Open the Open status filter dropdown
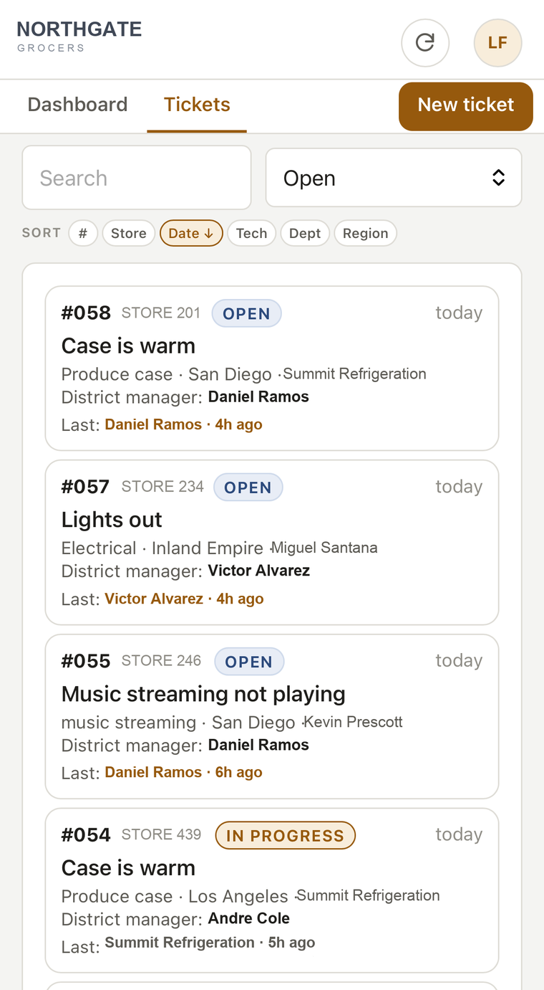The height and width of the screenshot is (990, 544). (394, 178)
